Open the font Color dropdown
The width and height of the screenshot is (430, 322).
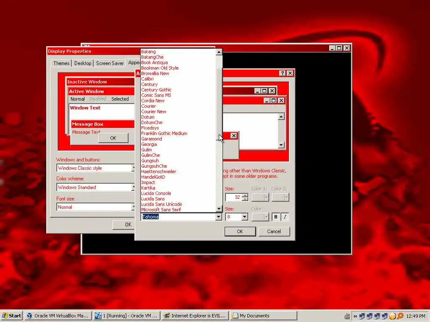pos(260,217)
